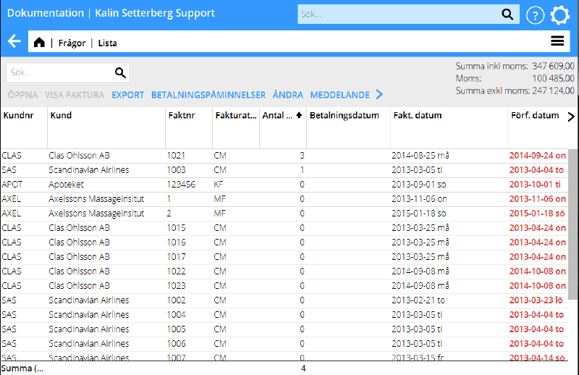Image resolution: width=579 pixels, height=375 pixels.
Task: Click the back arrow icon
Action: 14,41
